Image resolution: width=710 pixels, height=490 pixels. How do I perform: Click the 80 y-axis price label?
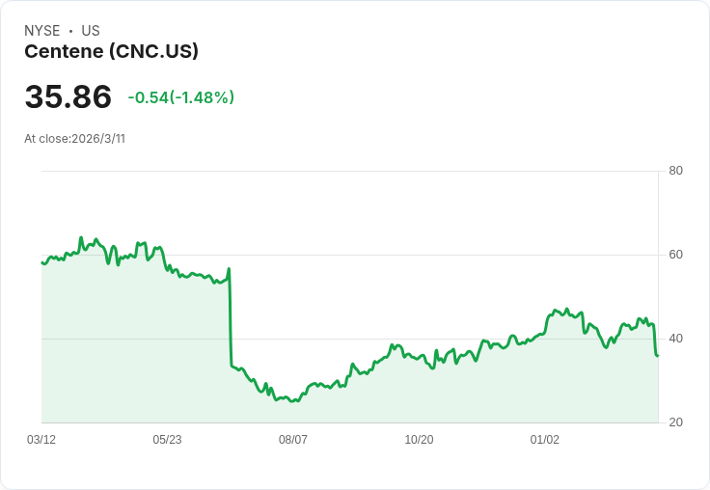point(676,172)
